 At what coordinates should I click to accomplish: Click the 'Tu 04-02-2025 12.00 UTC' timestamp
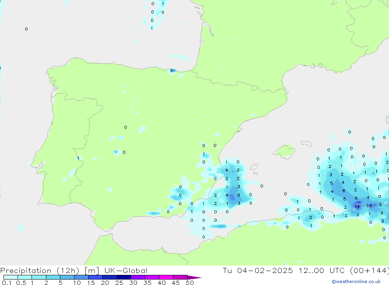click(x=285, y=270)
